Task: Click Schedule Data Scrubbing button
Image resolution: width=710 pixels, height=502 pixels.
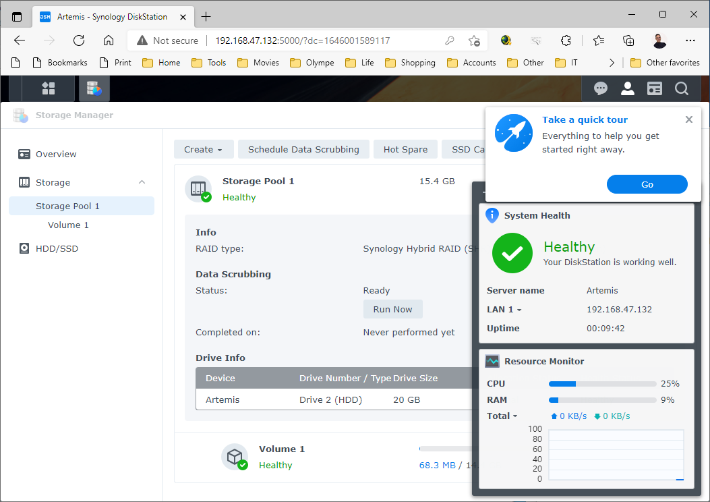Action: point(303,150)
